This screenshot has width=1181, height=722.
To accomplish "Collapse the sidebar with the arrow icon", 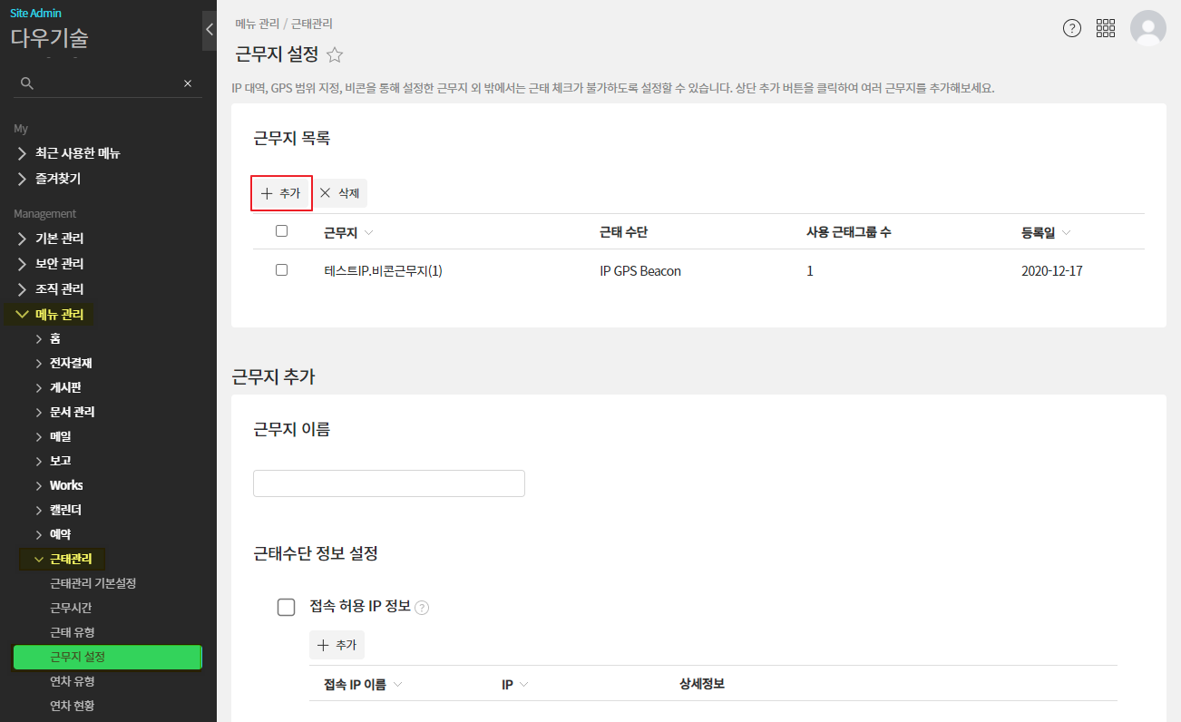I will pyautogui.click(x=210, y=29).
